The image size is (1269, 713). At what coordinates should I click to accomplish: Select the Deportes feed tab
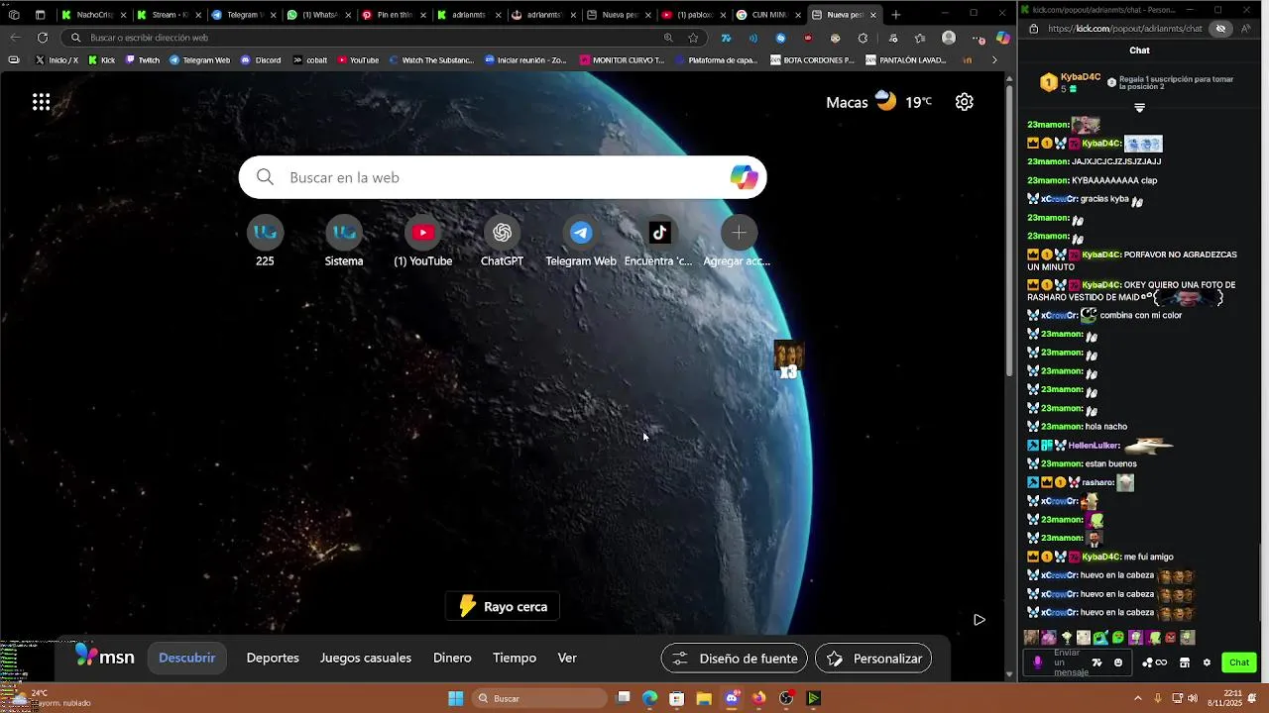click(x=273, y=658)
